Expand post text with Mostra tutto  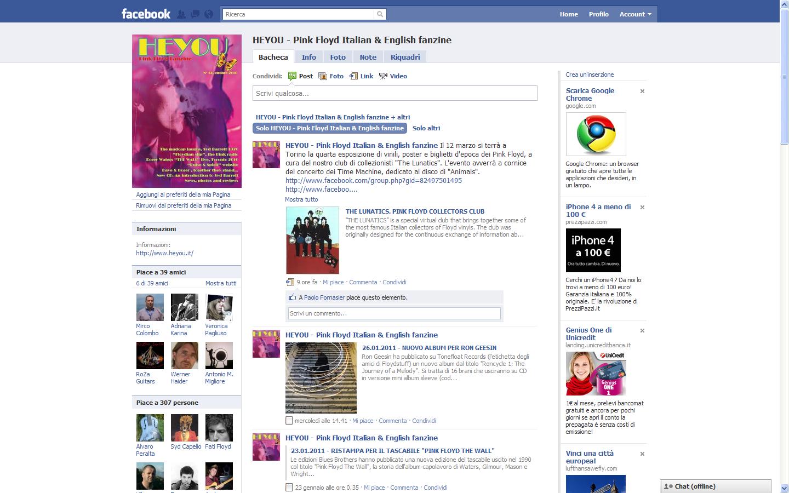click(301, 199)
